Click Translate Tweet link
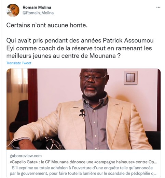165x178 pixels. pyautogui.click(x=19, y=63)
